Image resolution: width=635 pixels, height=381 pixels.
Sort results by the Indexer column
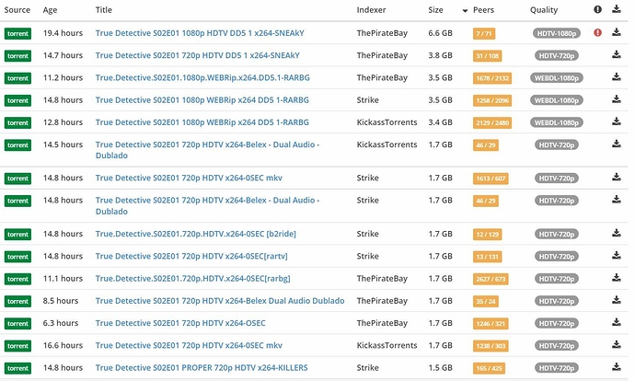(372, 10)
